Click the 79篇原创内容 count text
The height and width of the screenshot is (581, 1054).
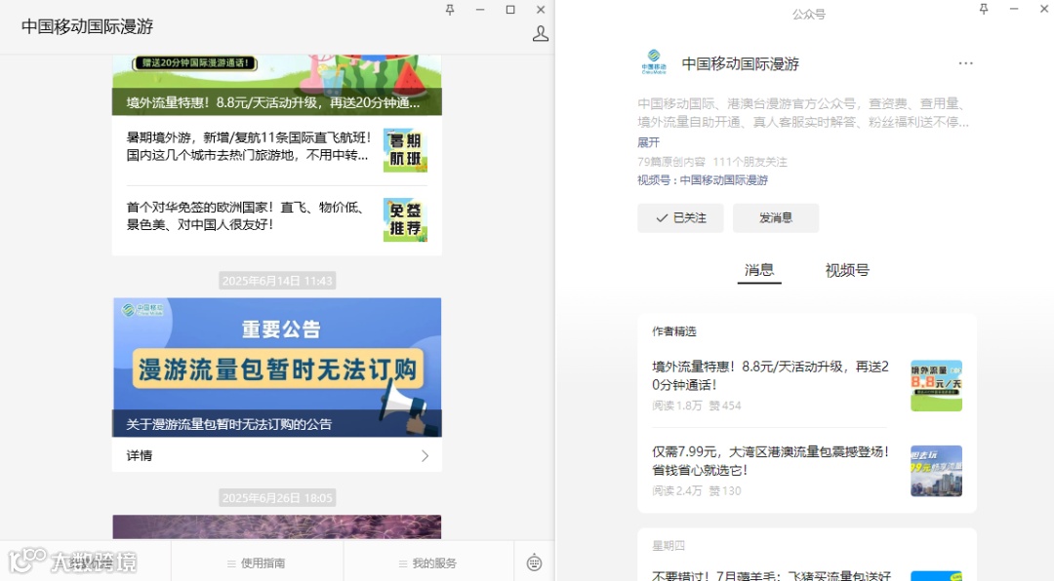[x=671, y=162]
